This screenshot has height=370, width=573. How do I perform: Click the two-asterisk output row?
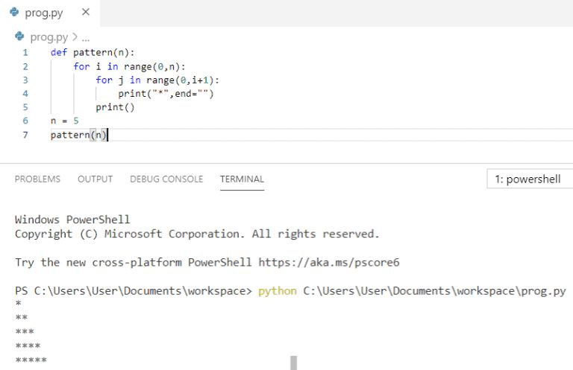(22, 317)
